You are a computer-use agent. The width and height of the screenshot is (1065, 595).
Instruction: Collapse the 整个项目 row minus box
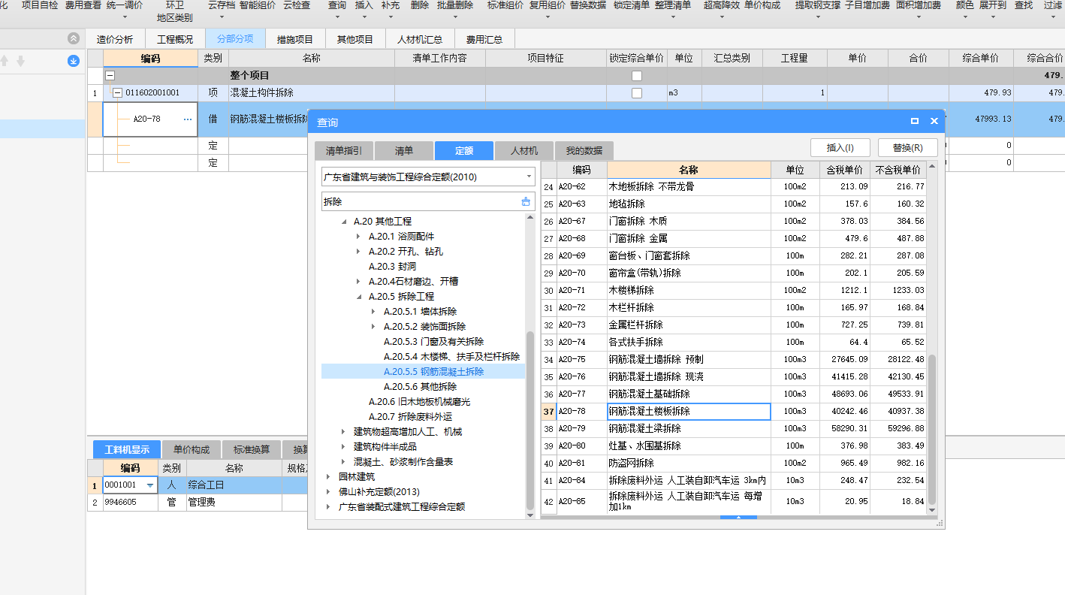(x=110, y=76)
